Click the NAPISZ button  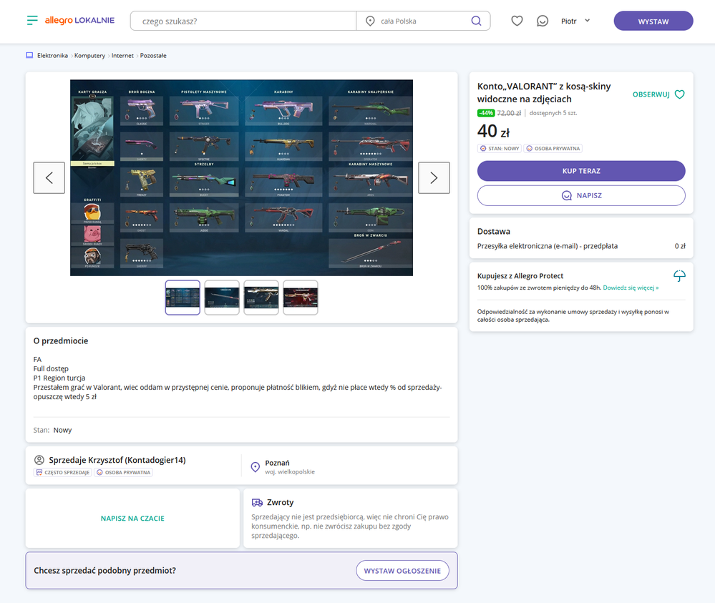tap(581, 195)
